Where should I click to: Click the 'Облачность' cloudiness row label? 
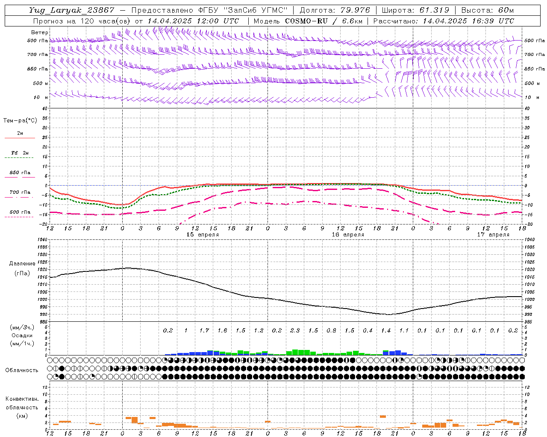(22, 370)
